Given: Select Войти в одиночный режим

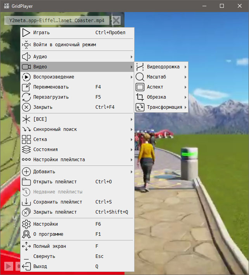Looking at the screenshot, I should click(x=77, y=45).
